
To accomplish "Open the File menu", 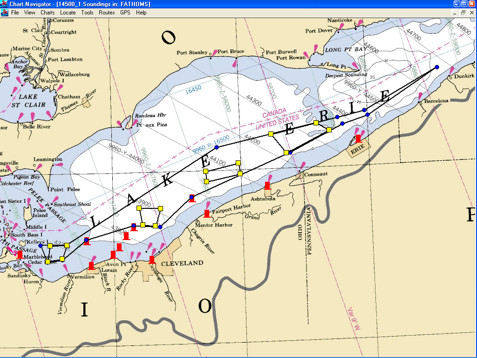I will click(15, 13).
